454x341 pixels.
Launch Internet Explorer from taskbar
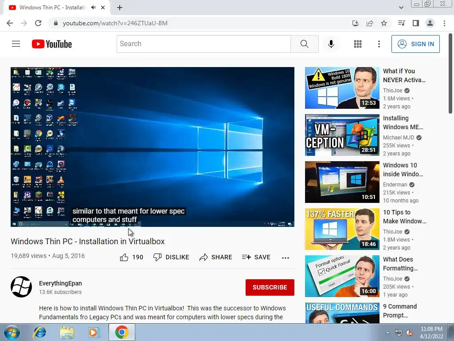[39, 332]
